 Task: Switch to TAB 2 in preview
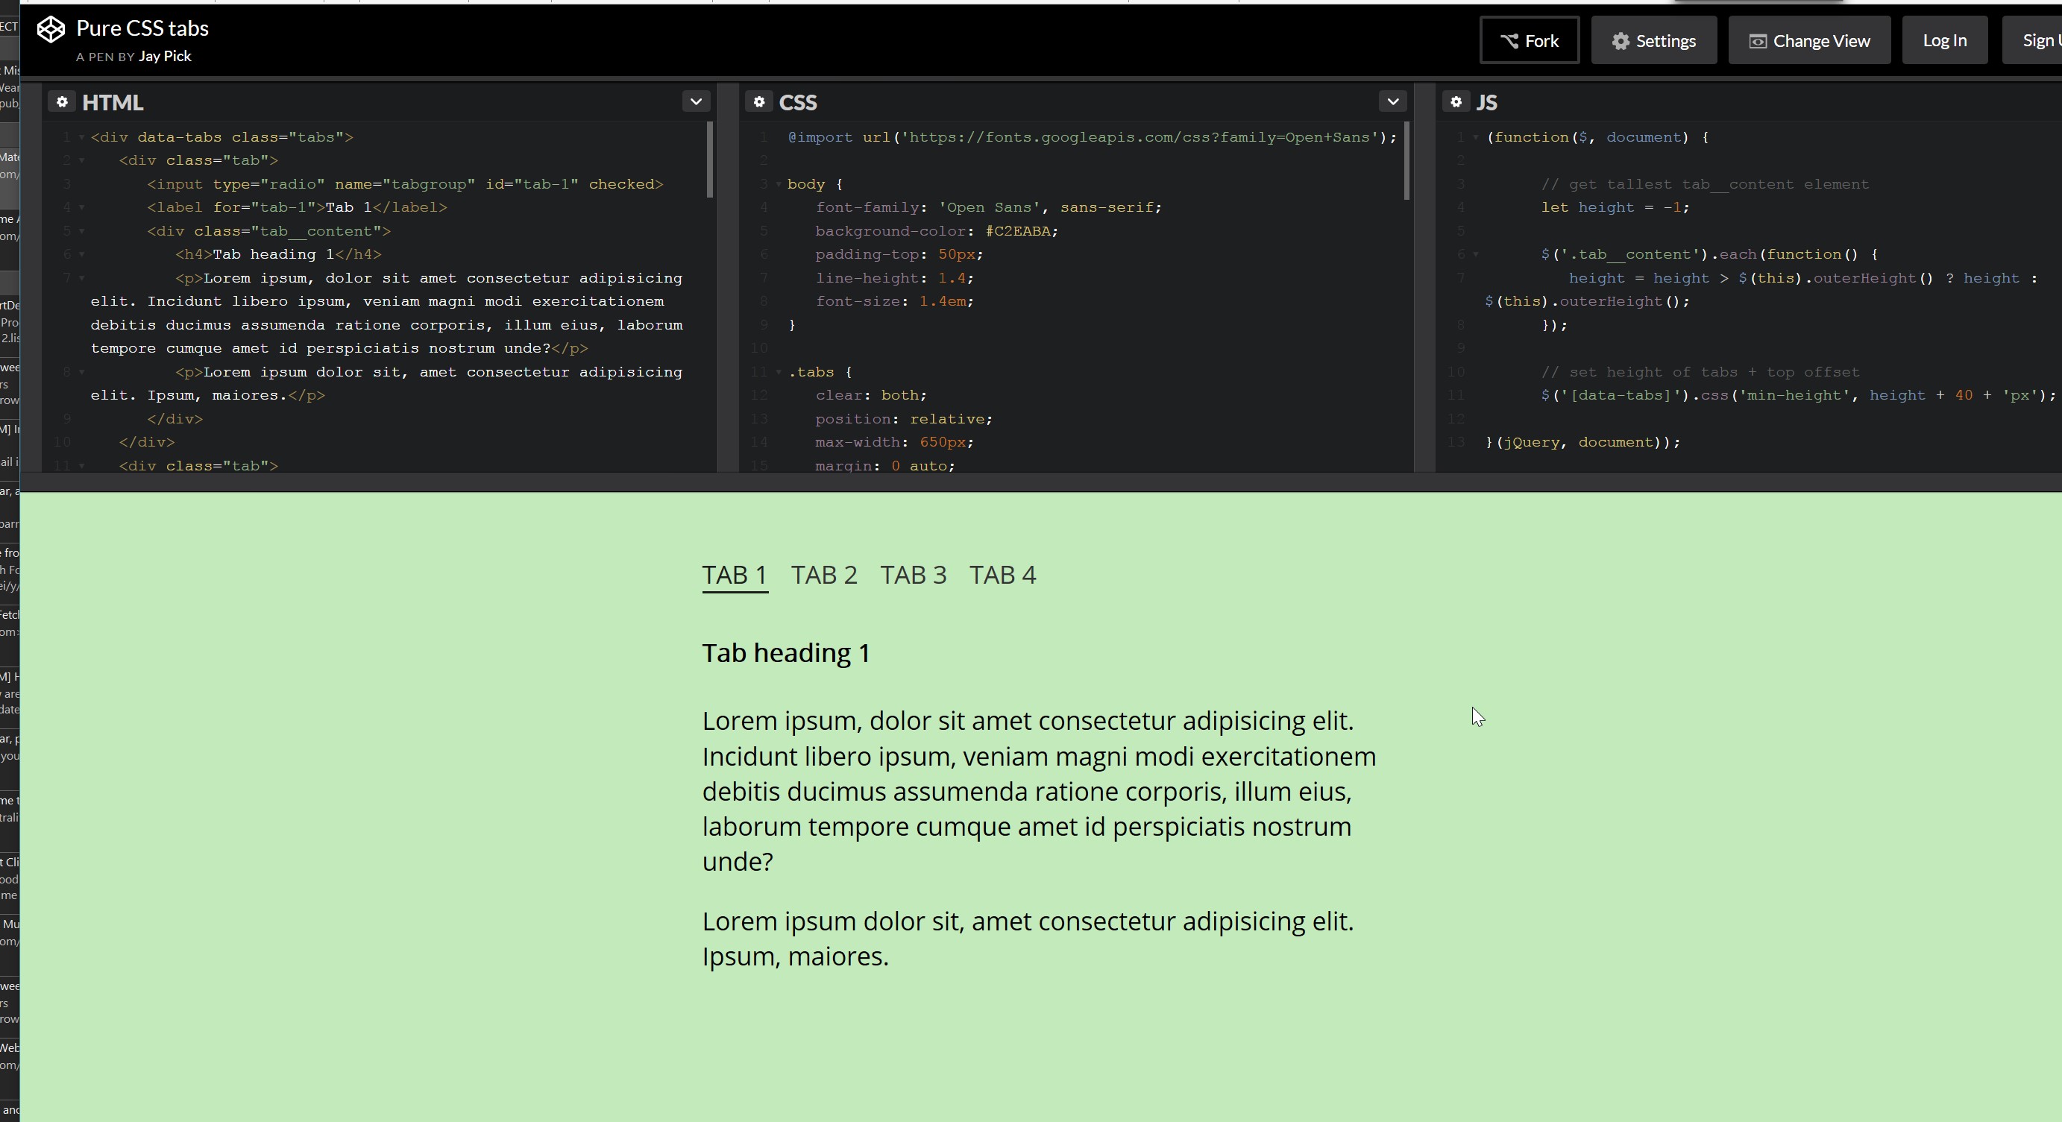click(x=823, y=575)
